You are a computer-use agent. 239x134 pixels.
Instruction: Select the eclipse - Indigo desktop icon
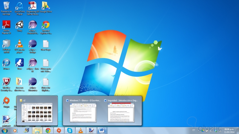(33, 46)
